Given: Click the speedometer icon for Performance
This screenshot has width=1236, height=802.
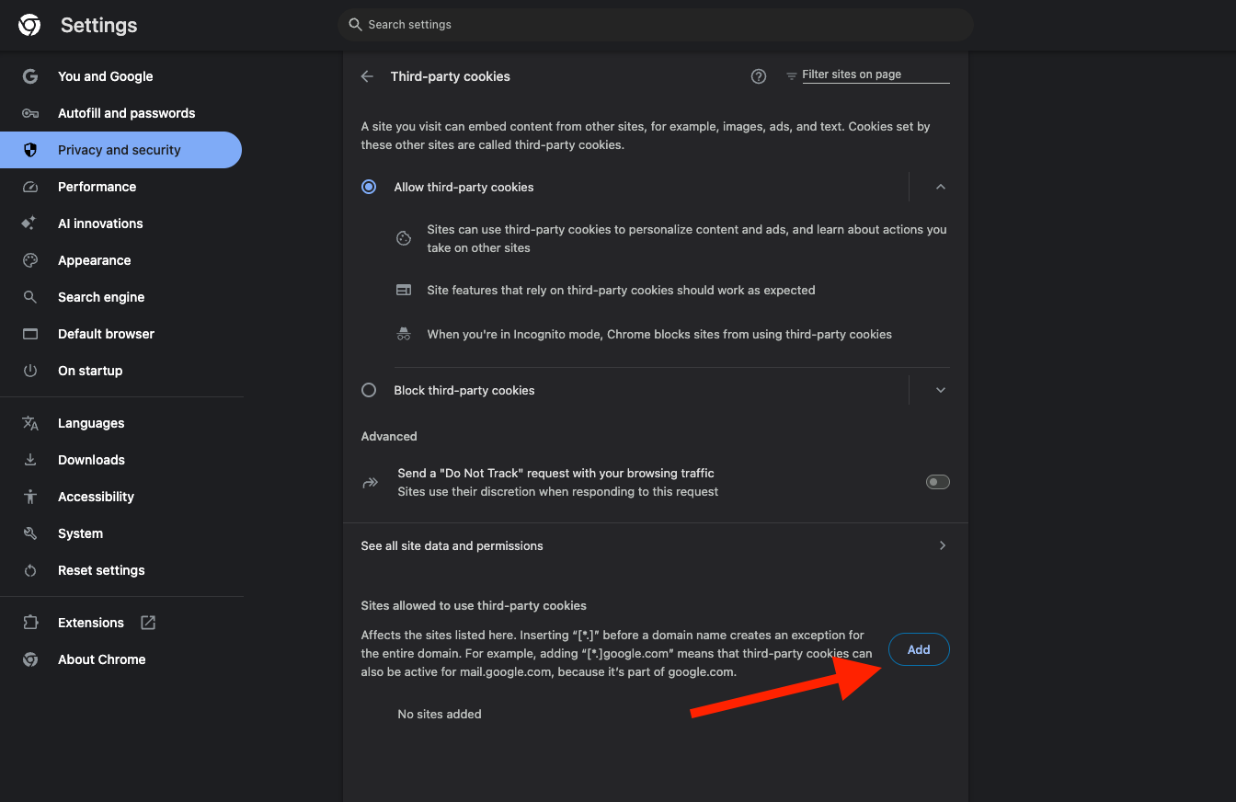Looking at the screenshot, I should (x=30, y=187).
